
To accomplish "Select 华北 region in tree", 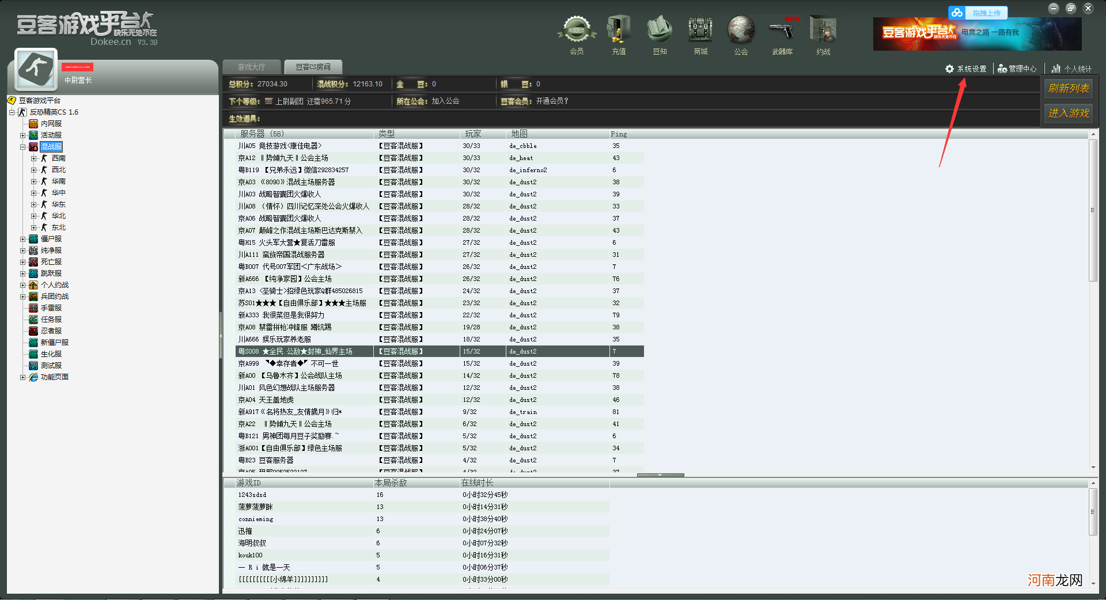I will [x=59, y=216].
